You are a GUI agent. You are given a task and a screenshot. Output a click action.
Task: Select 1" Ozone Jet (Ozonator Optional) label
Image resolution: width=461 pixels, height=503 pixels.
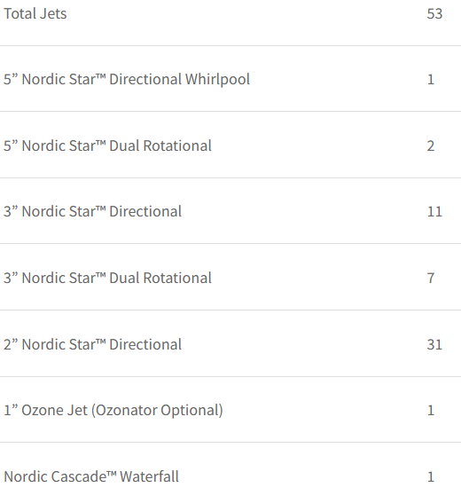tap(113, 410)
